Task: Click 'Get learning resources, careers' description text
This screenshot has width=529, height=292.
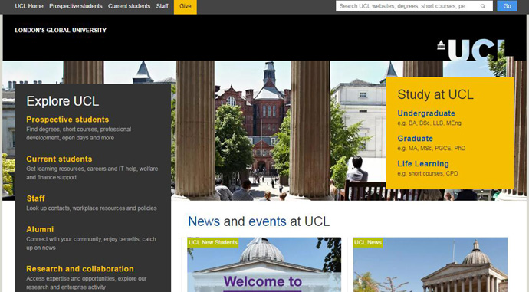Action: 92,173
